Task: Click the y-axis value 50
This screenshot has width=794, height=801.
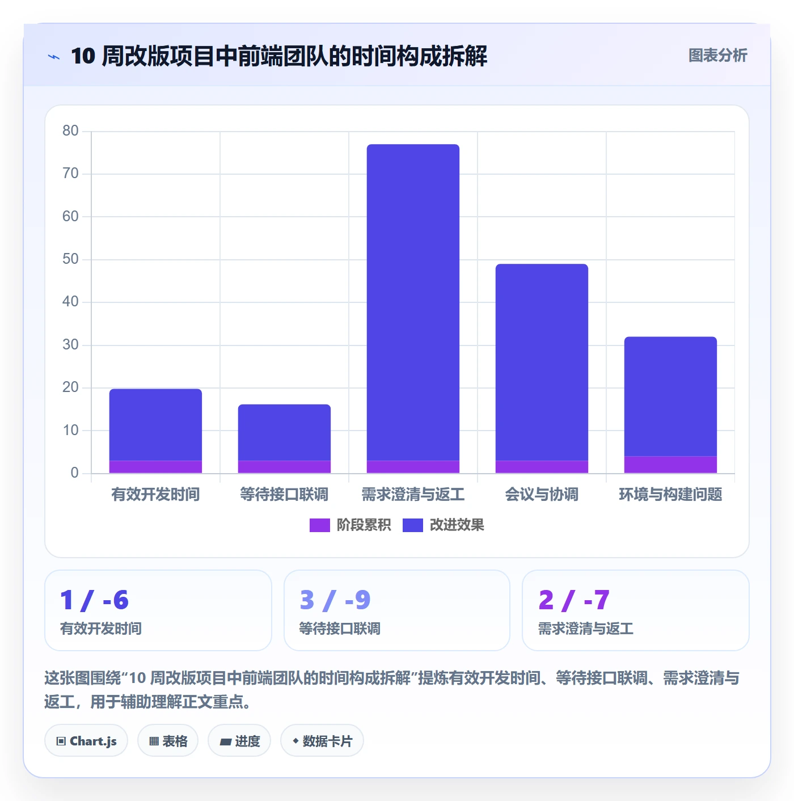Action: point(70,259)
